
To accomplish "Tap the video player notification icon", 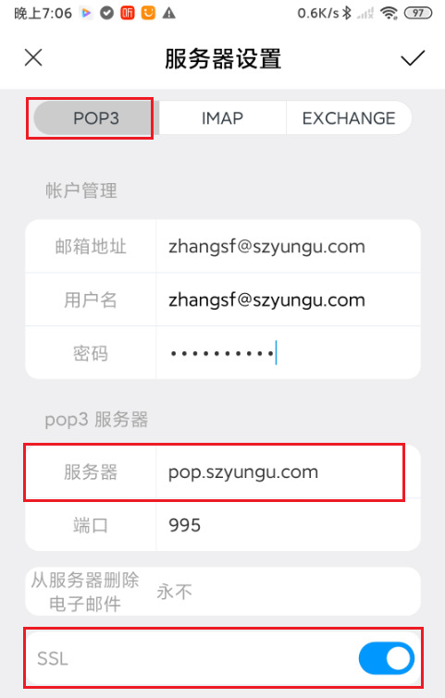I will point(86,13).
